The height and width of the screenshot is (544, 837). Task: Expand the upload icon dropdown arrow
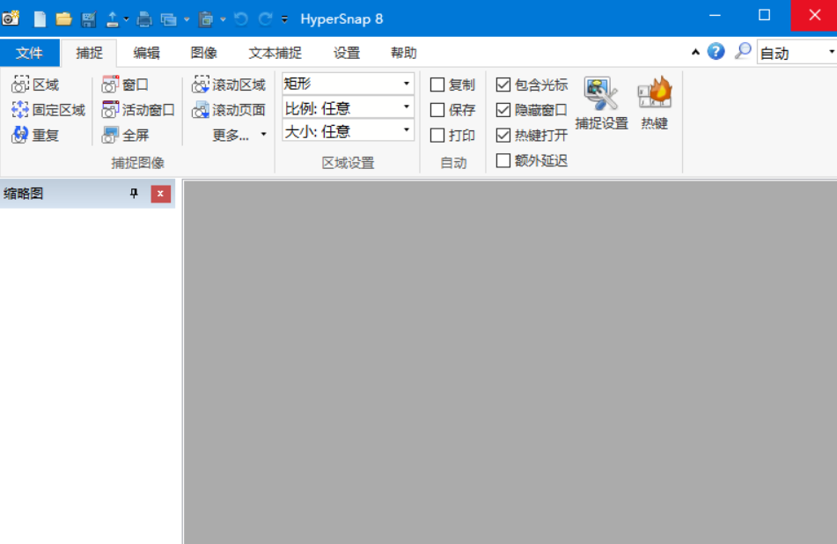[127, 19]
